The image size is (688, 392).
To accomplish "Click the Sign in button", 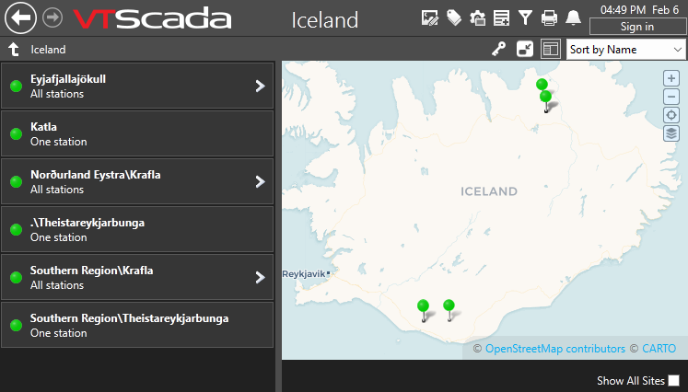I will click(637, 27).
